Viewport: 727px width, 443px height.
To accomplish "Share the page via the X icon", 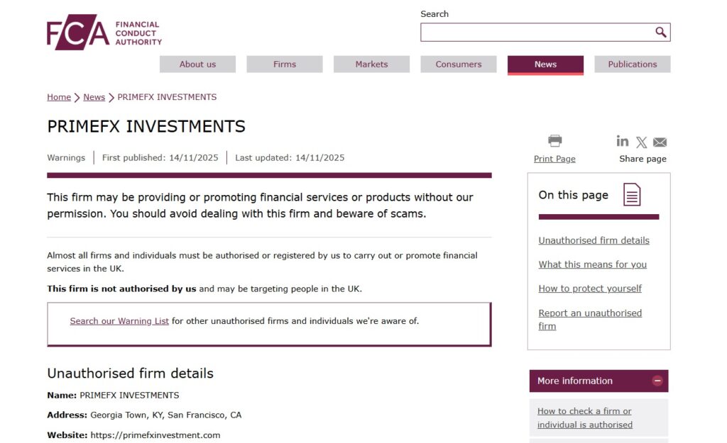I will [641, 141].
